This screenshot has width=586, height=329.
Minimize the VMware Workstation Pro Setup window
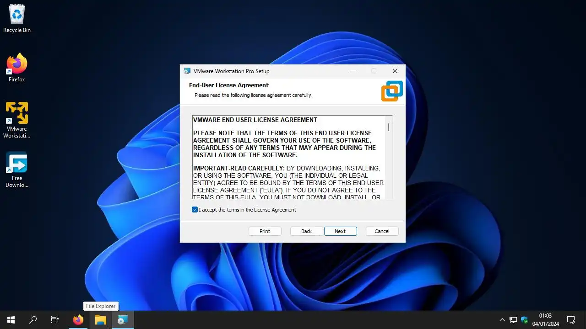[x=353, y=71]
